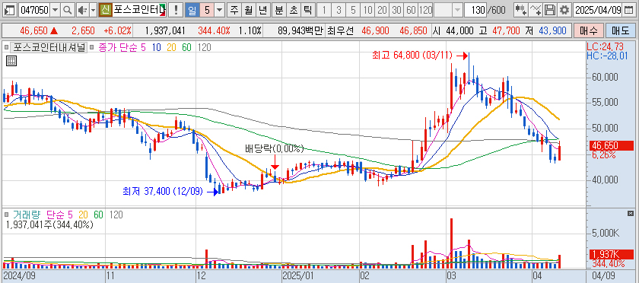The image size is (639, 283).
Task: Open the candle chart type icon
Action: pyautogui.click(x=520, y=10)
